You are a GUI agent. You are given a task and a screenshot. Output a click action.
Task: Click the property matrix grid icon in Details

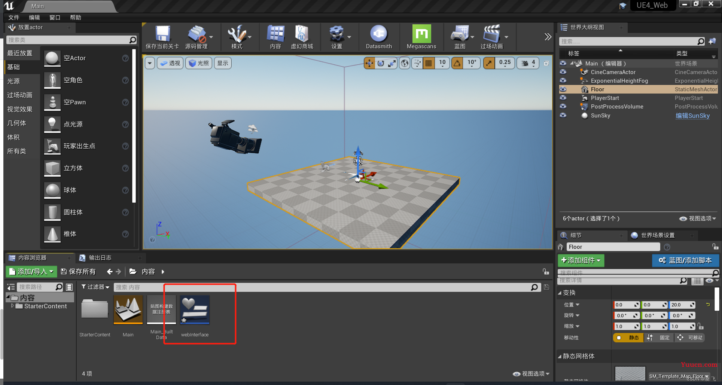tap(697, 281)
